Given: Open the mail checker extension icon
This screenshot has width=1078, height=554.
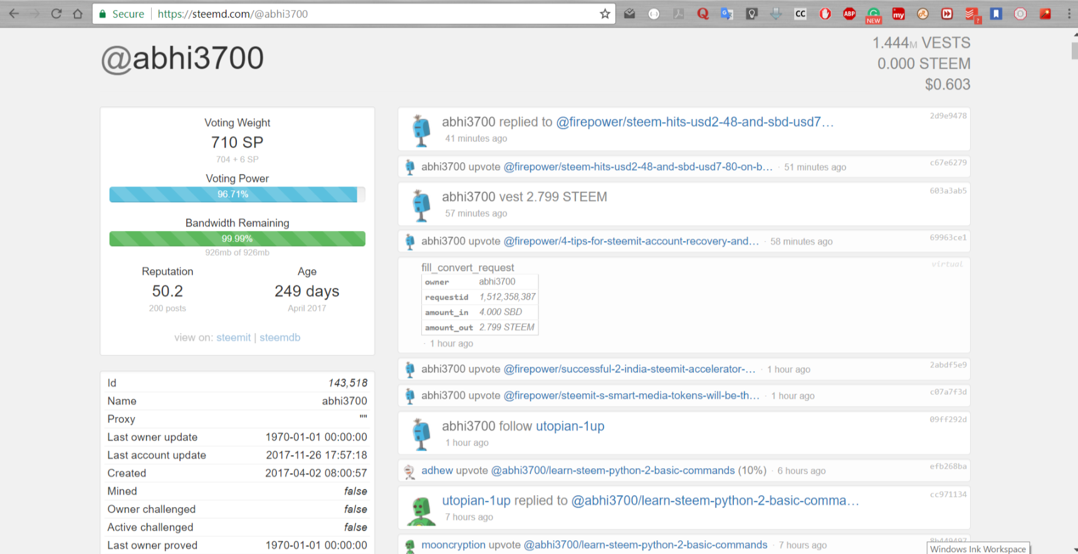Looking at the screenshot, I should (630, 14).
